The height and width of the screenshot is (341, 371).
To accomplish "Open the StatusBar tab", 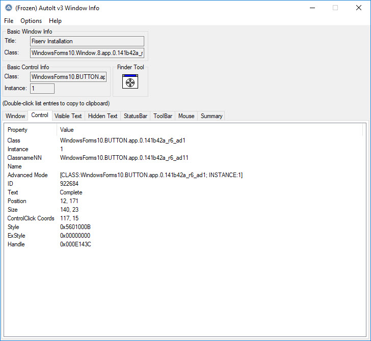I will tap(136, 116).
